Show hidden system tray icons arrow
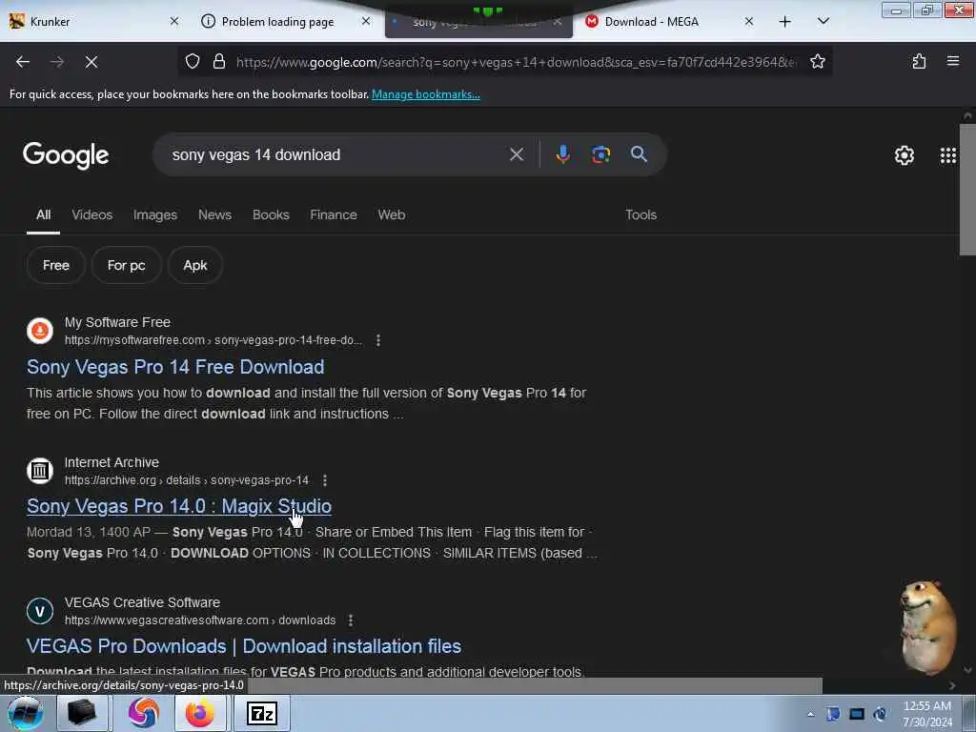Viewport: 976px width, 732px height. pyautogui.click(x=810, y=715)
